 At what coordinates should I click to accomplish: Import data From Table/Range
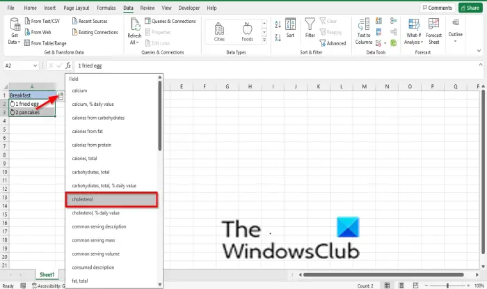point(45,43)
